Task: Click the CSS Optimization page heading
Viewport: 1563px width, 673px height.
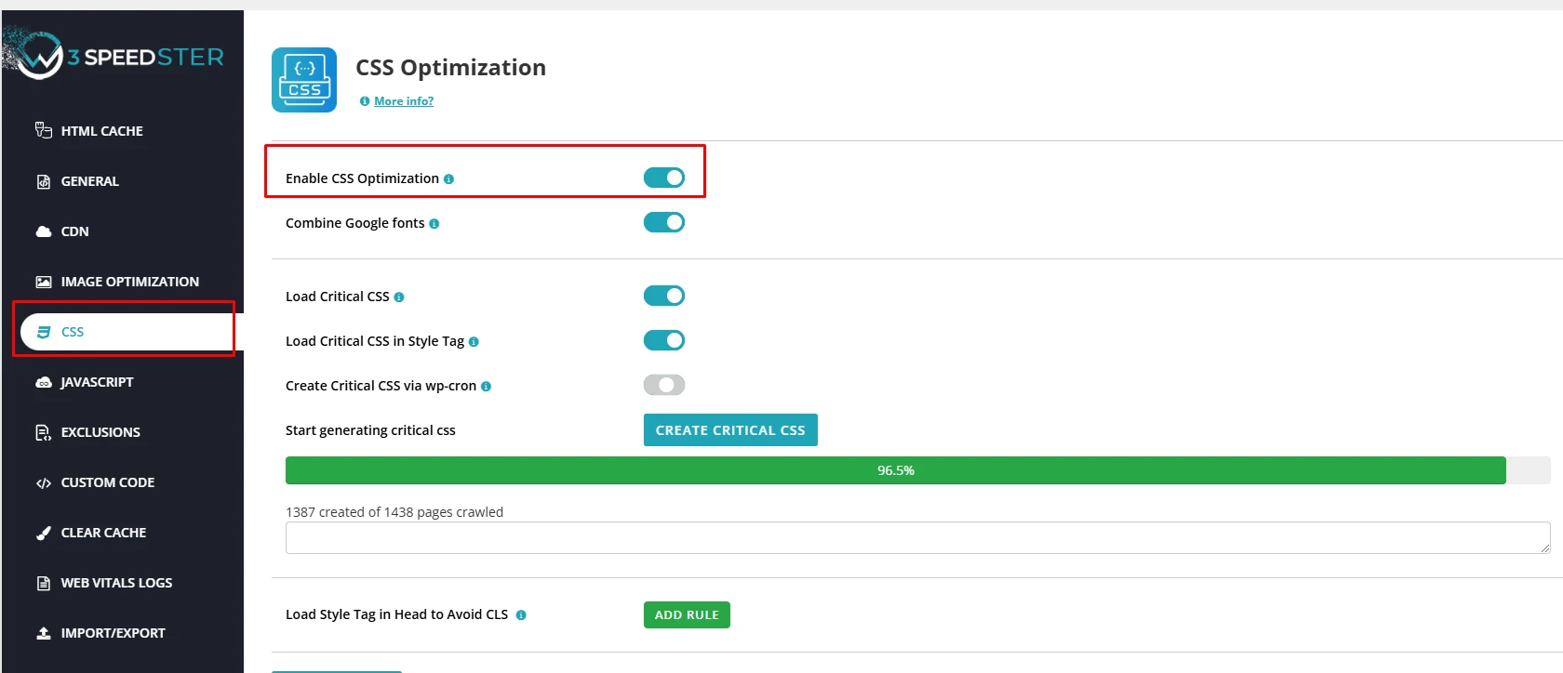Action: tap(450, 68)
